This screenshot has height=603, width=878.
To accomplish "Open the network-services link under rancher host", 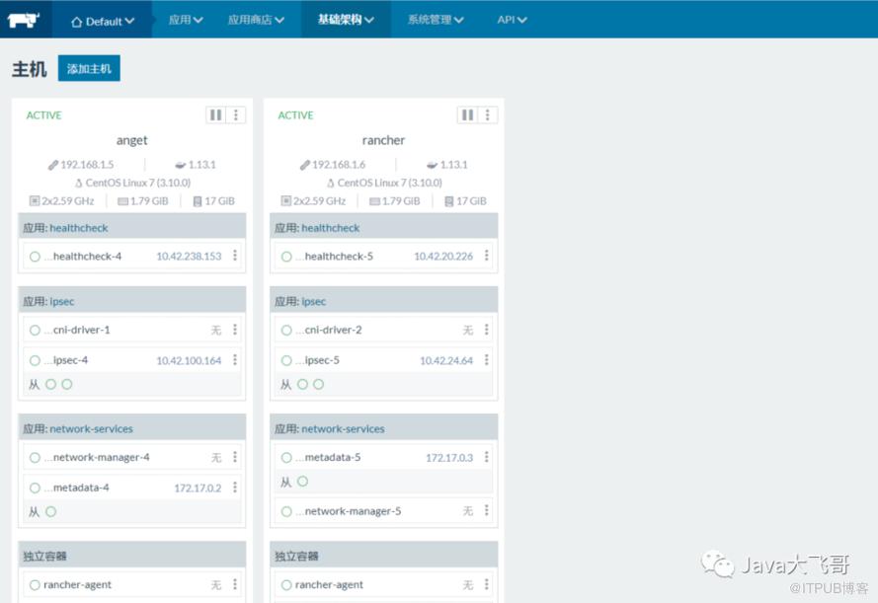I will click(343, 428).
